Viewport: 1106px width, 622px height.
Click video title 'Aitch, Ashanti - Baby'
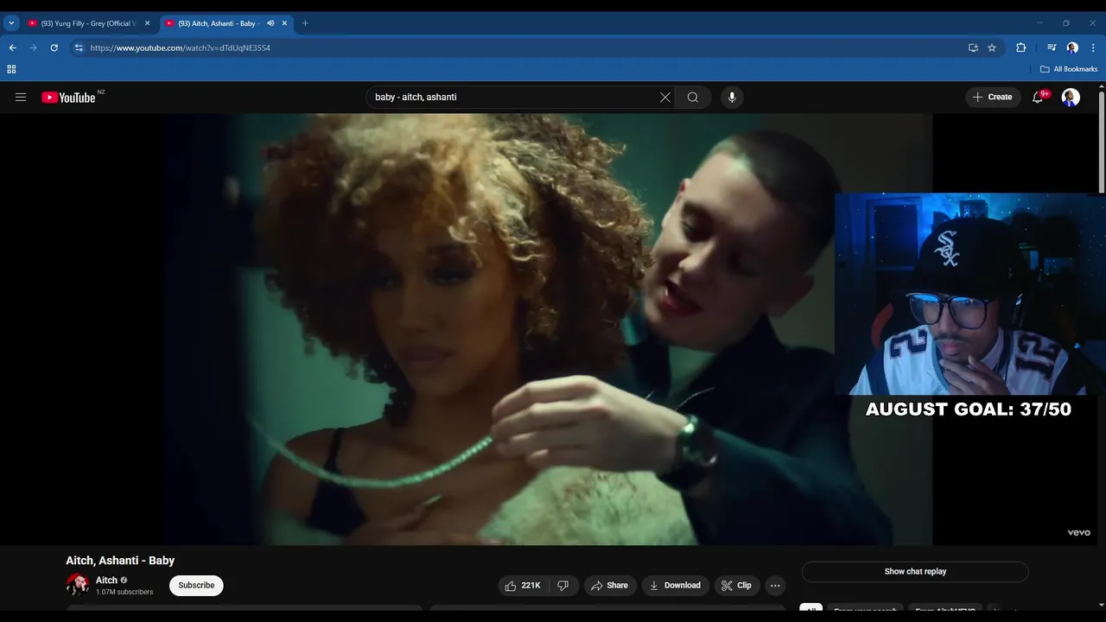coord(120,561)
